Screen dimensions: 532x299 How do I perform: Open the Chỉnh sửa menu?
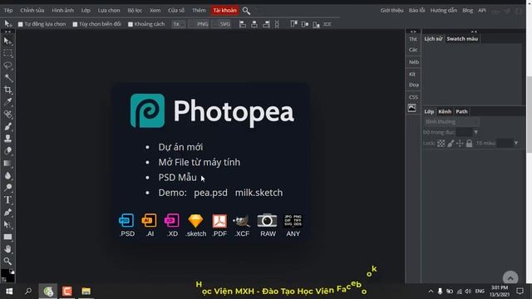32,11
